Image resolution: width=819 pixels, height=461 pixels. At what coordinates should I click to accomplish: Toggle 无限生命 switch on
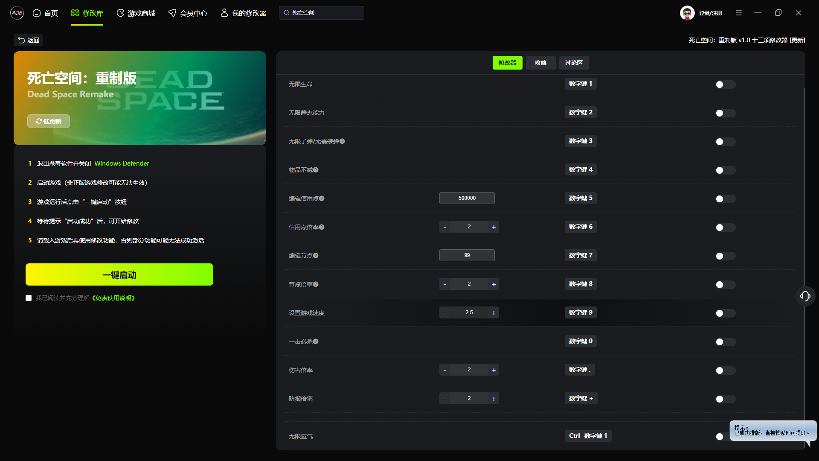725,85
